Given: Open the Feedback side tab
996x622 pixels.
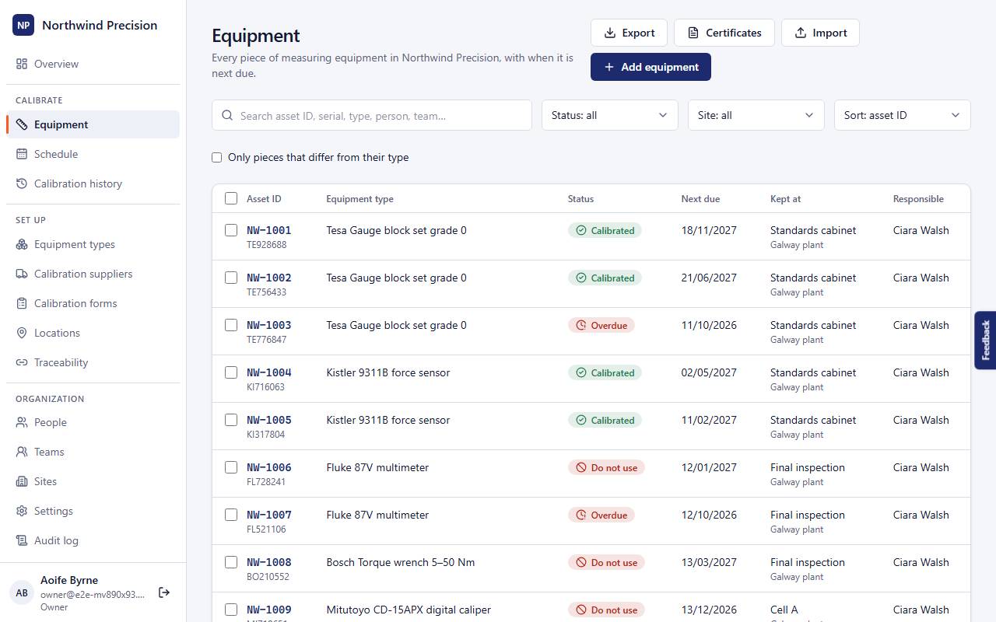Looking at the screenshot, I should click(x=985, y=340).
